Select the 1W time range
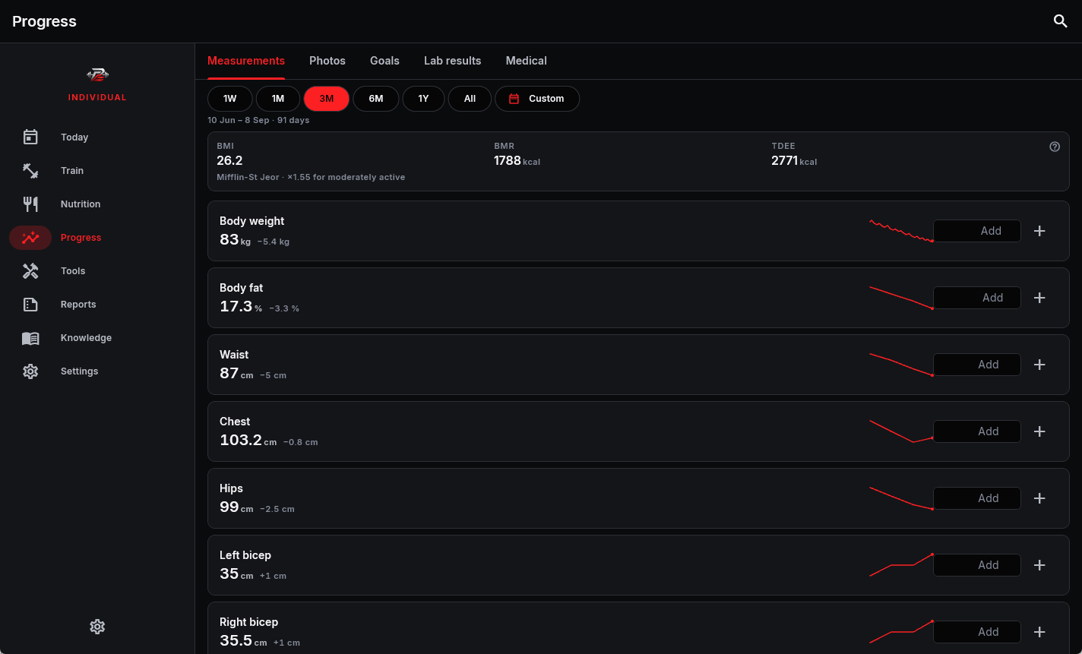The width and height of the screenshot is (1082, 654). [230, 99]
